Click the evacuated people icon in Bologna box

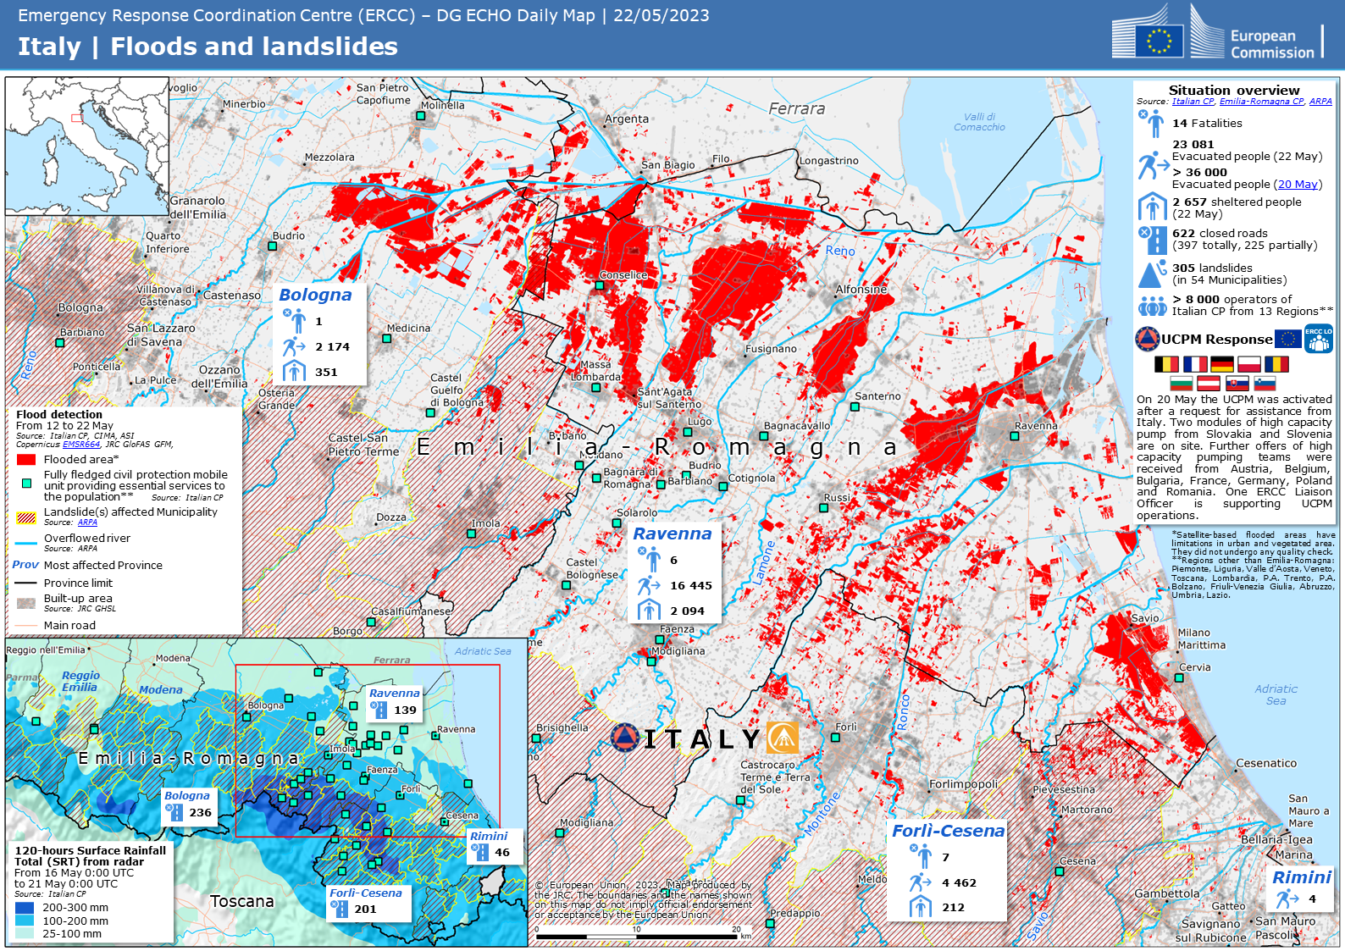click(293, 346)
